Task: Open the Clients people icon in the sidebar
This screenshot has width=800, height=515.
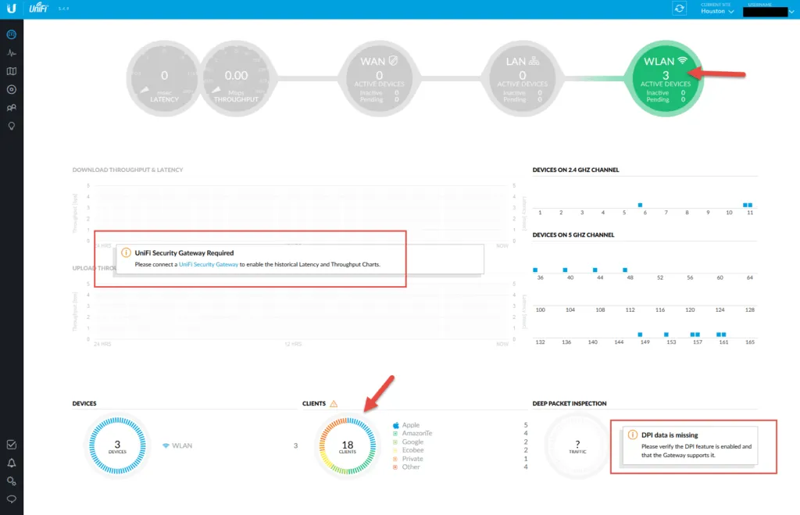Action: [x=11, y=108]
